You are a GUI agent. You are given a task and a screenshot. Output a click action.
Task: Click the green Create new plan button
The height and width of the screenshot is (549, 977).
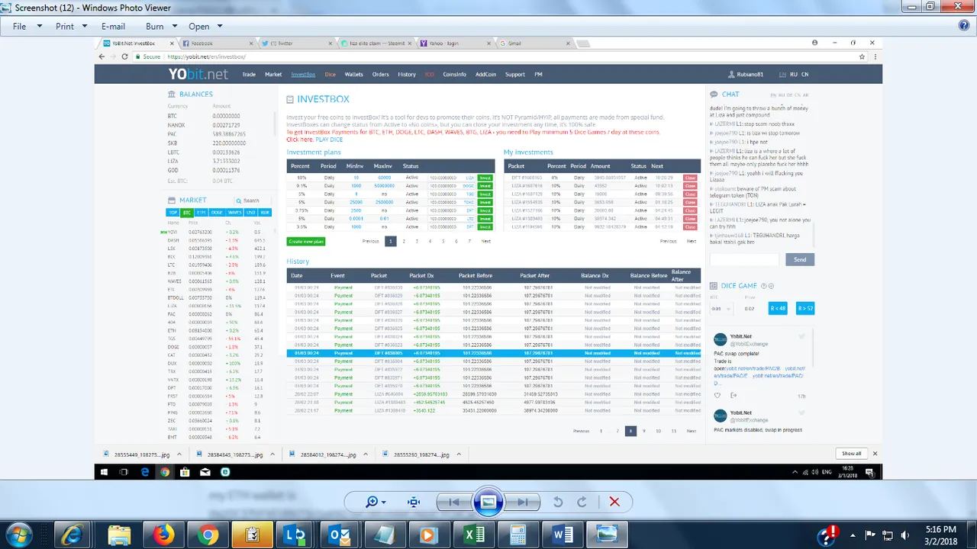[x=306, y=242]
